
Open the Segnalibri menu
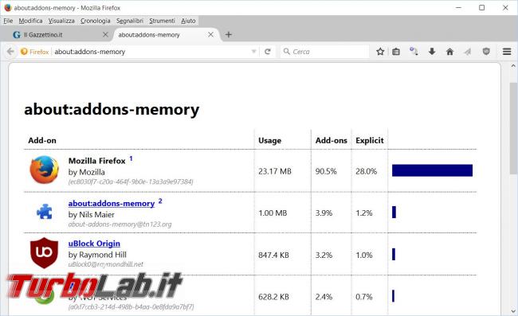129,21
